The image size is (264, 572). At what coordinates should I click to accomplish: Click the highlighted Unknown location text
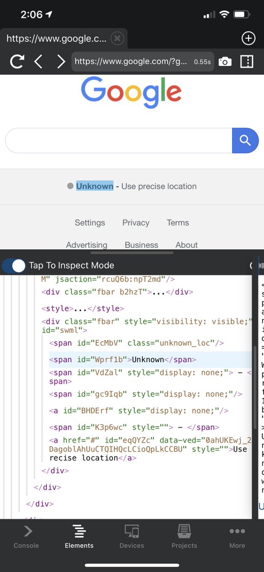[95, 187]
